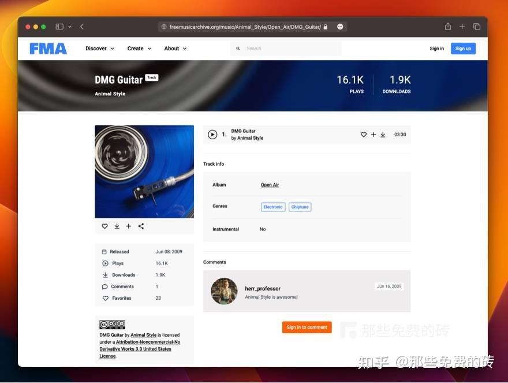
Task: Click the page options ellipsis in address bar
Action: point(340,27)
